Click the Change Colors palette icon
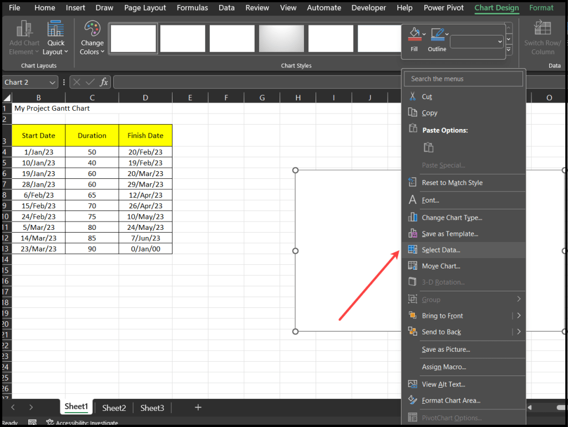This screenshot has width=568, height=427. tap(92, 29)
